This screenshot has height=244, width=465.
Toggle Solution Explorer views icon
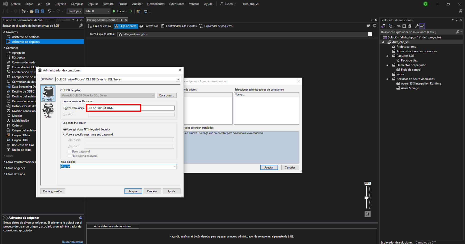383,26
